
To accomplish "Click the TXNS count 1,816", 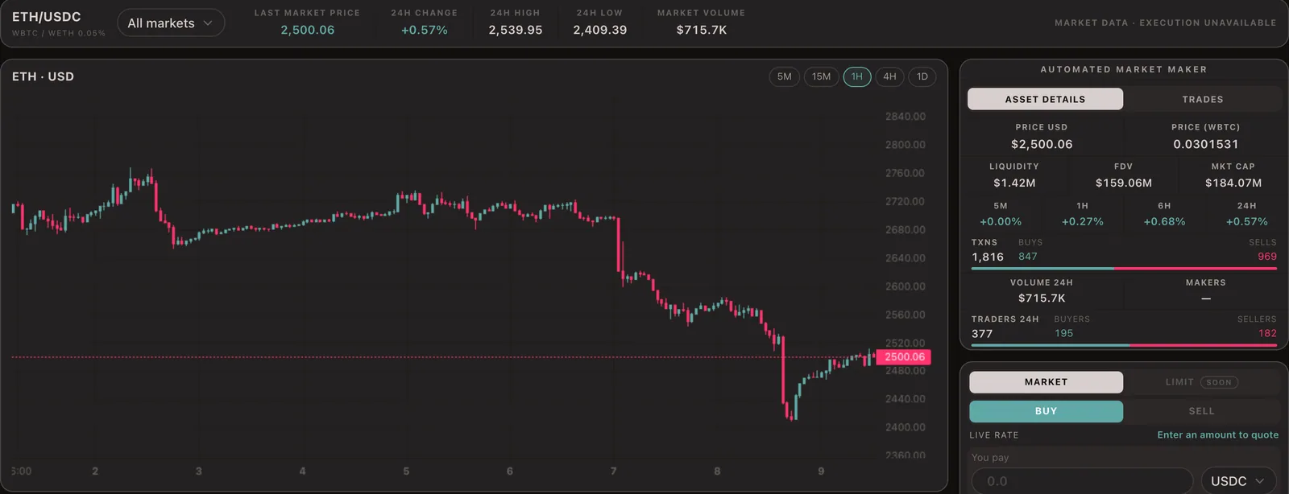I will click(x=988, y=257).
